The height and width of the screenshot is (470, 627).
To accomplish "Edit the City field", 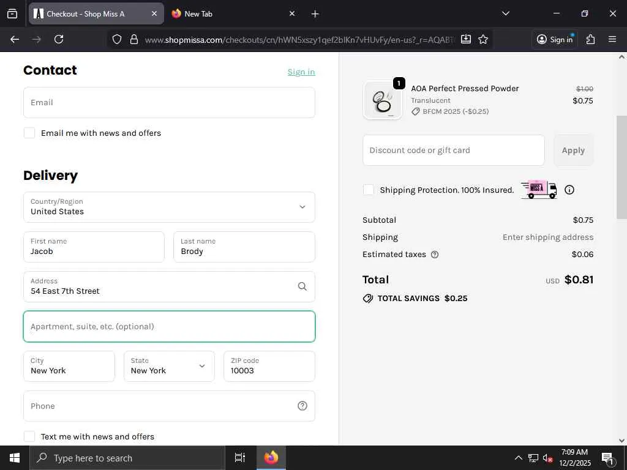I will pos(69,366).
